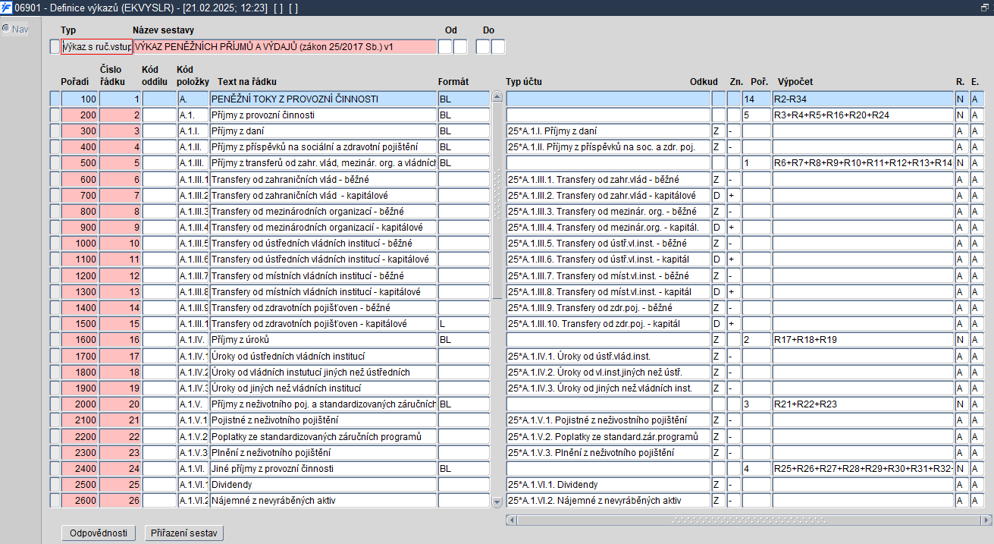The image size is (994, 544).
Task: Click text cell 'Plnění z neživotního pojištění'
Action: [323, 453]
